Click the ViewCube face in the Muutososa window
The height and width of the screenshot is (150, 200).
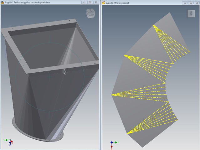coord(191,14)
